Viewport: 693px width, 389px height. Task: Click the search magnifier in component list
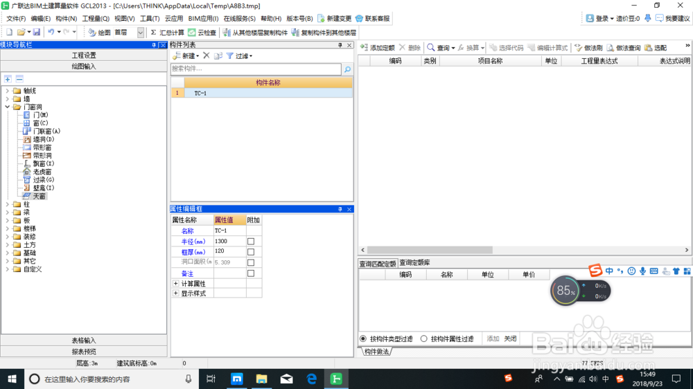[347, 69]
